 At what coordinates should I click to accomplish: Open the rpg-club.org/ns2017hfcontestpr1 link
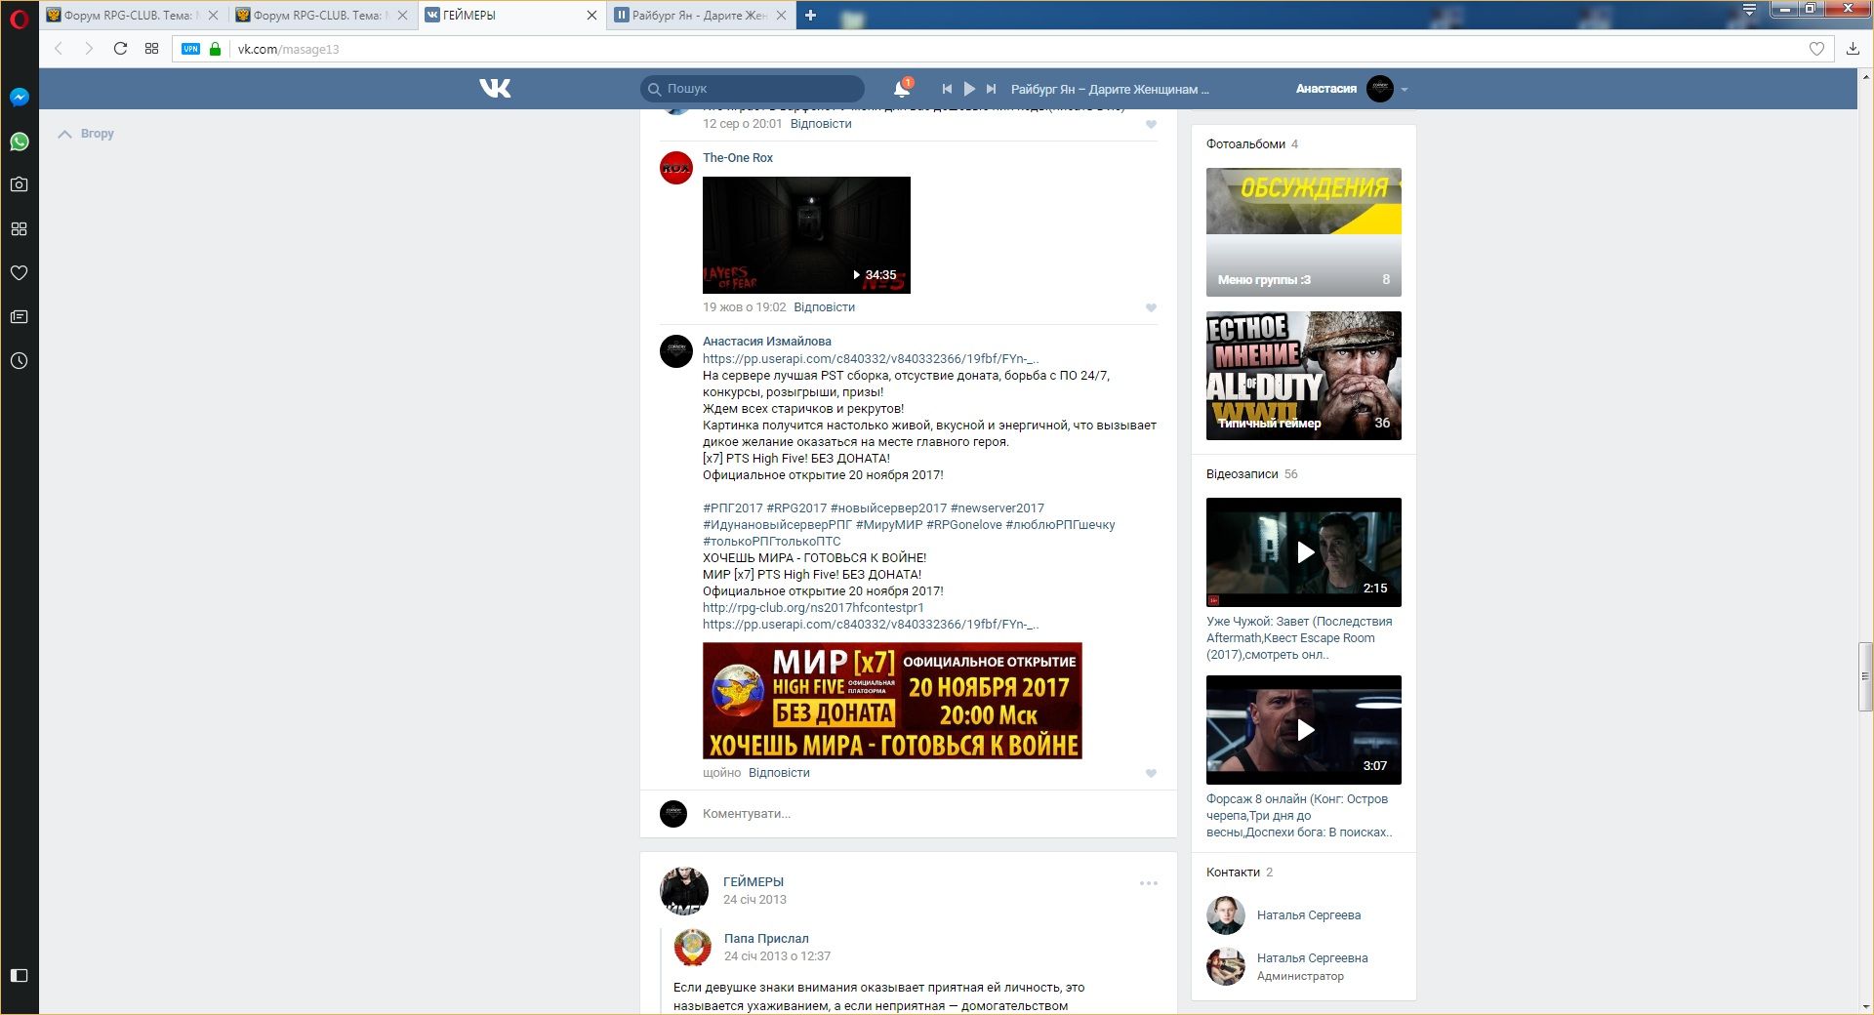coord(813,608)
